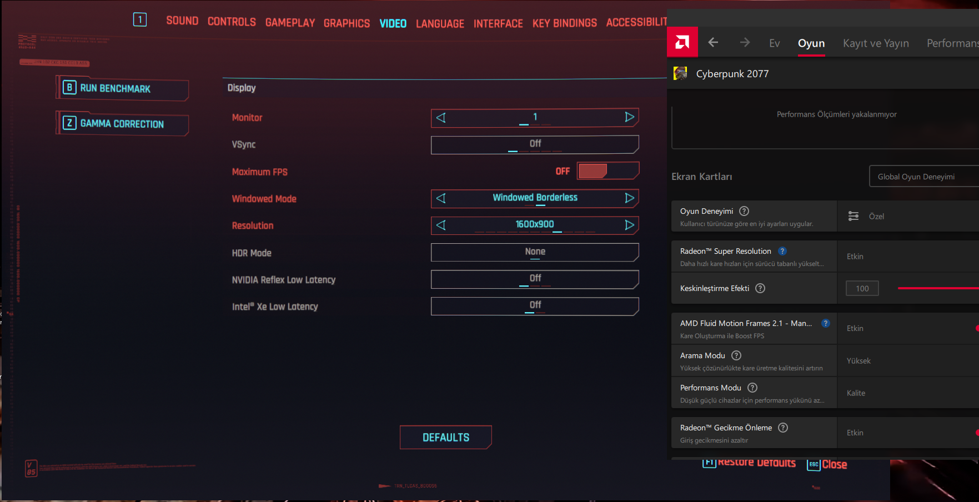The height and width of the screenshot is (502, 979).
Task: Open the ACCESSIBILITY settings tab
Action: pyautogui.click(x=636, y=22)
